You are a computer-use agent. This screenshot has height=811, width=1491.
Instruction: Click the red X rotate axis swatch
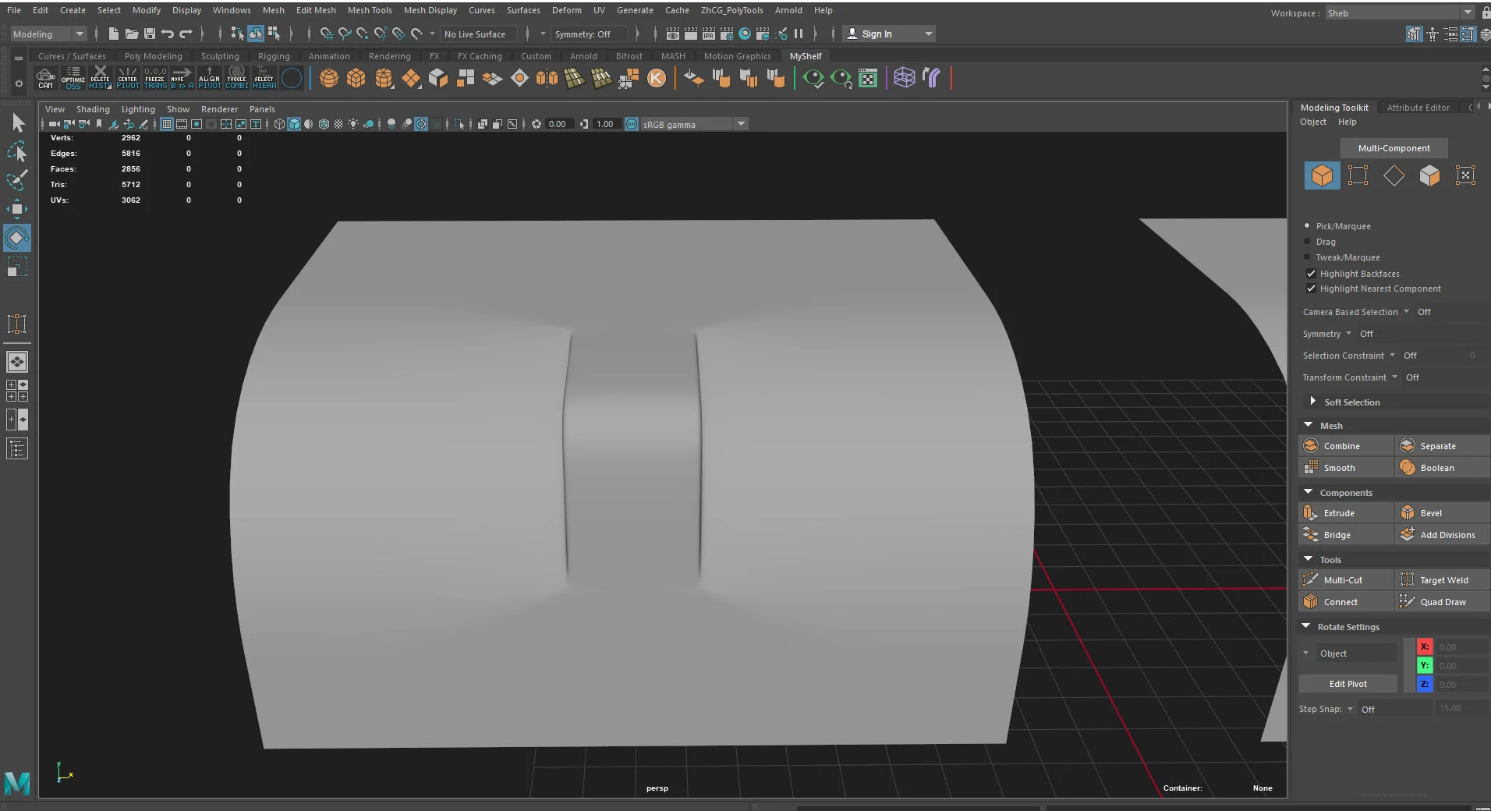[1424, 646]
